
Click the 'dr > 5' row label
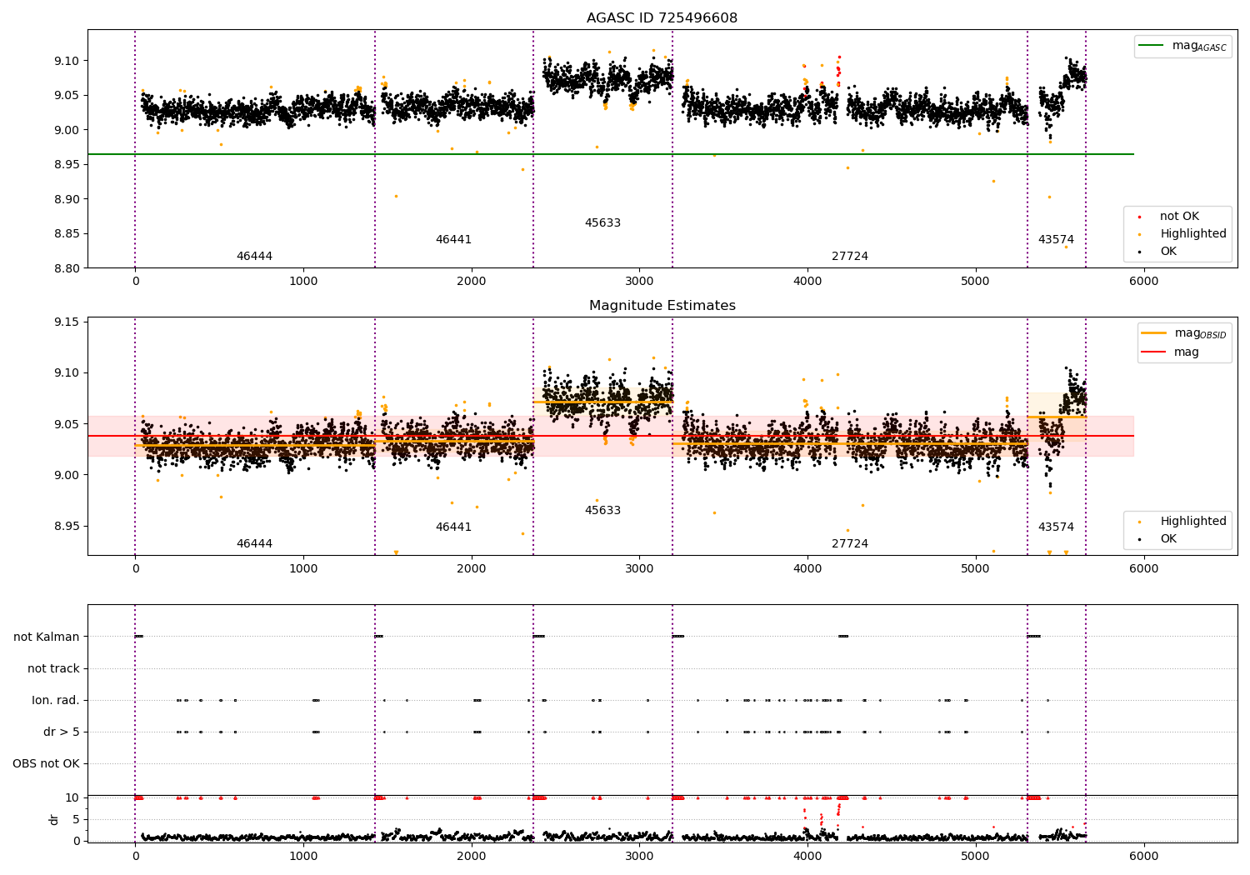coord(62,732)
